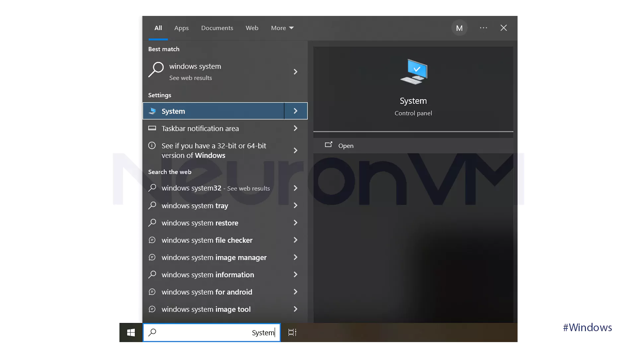Click the Open icon in preview pane
The height and width of the screenshot is (358, 637).
(x=328, y=145)
